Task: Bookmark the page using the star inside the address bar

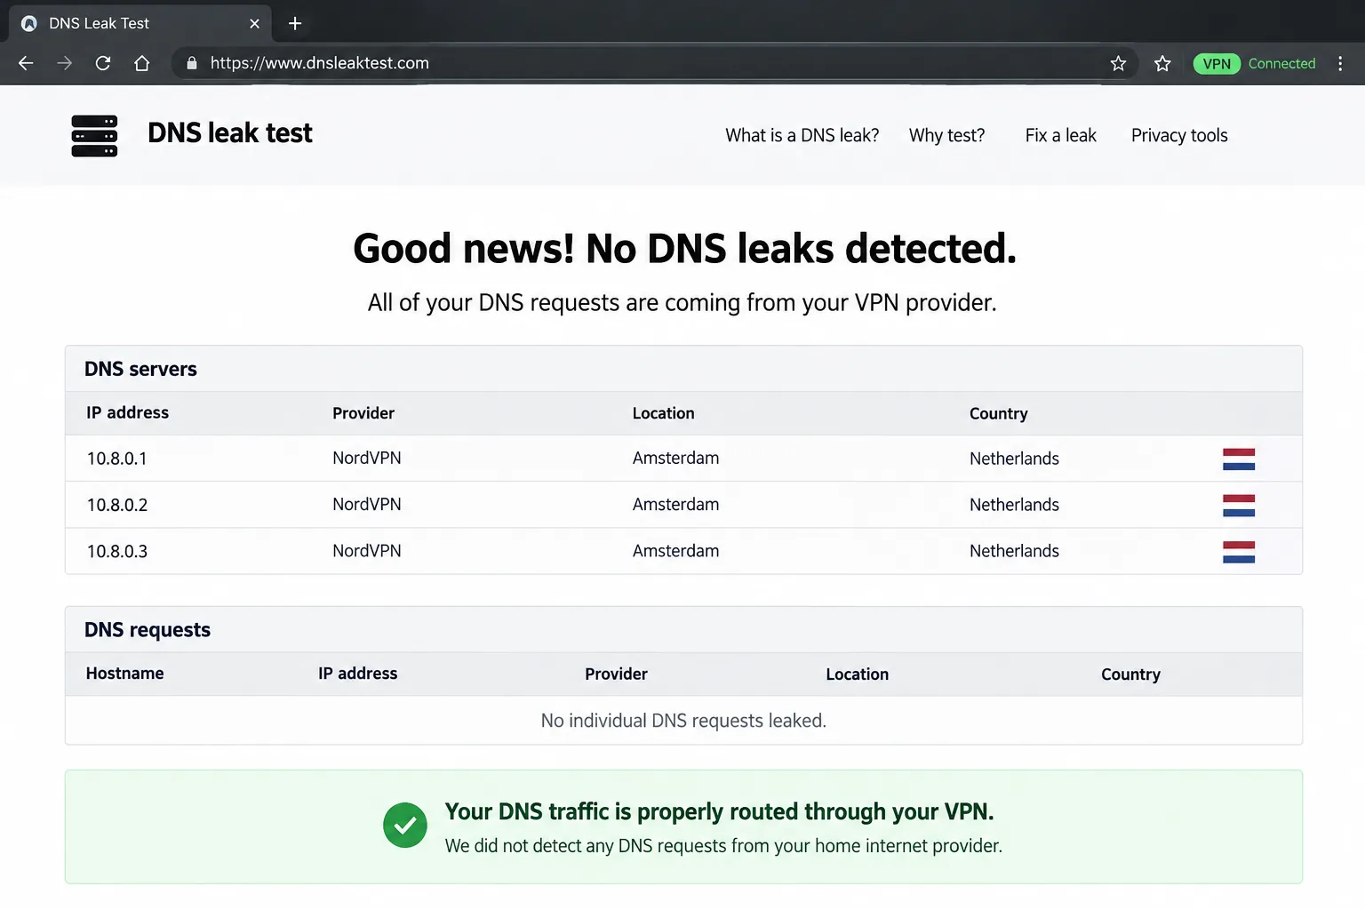Action: click(1118, 63)
